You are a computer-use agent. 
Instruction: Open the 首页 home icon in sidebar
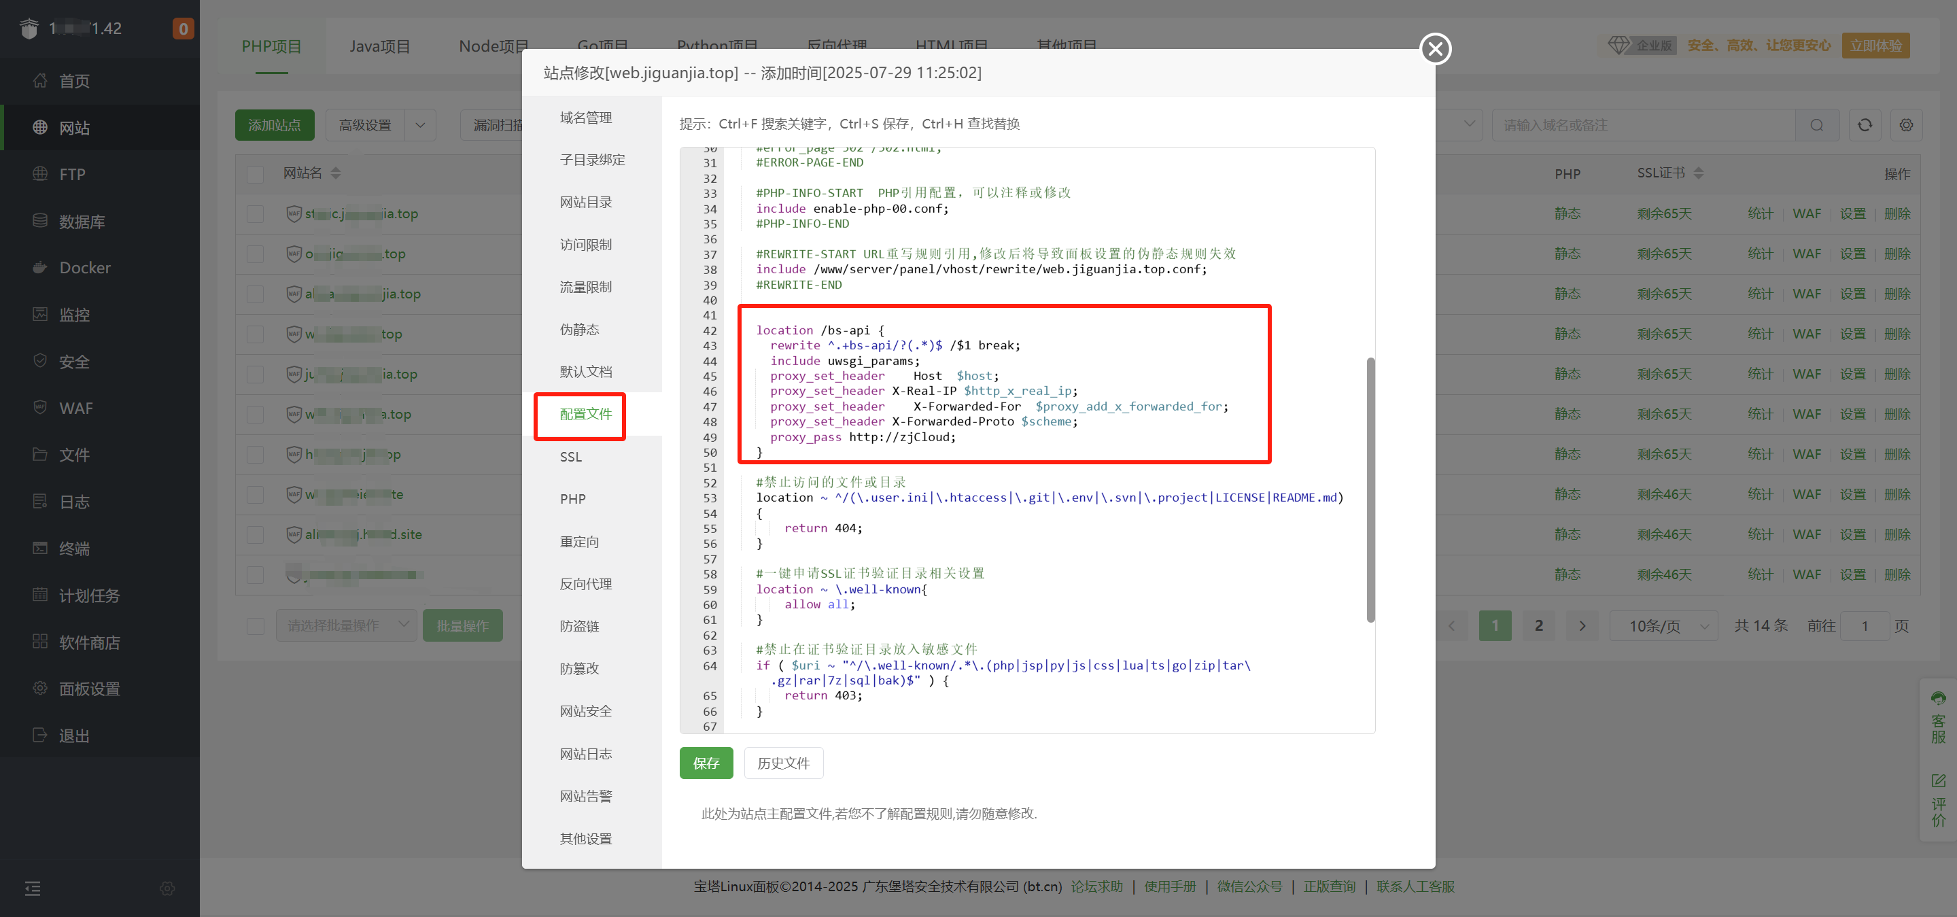[40, 80]
